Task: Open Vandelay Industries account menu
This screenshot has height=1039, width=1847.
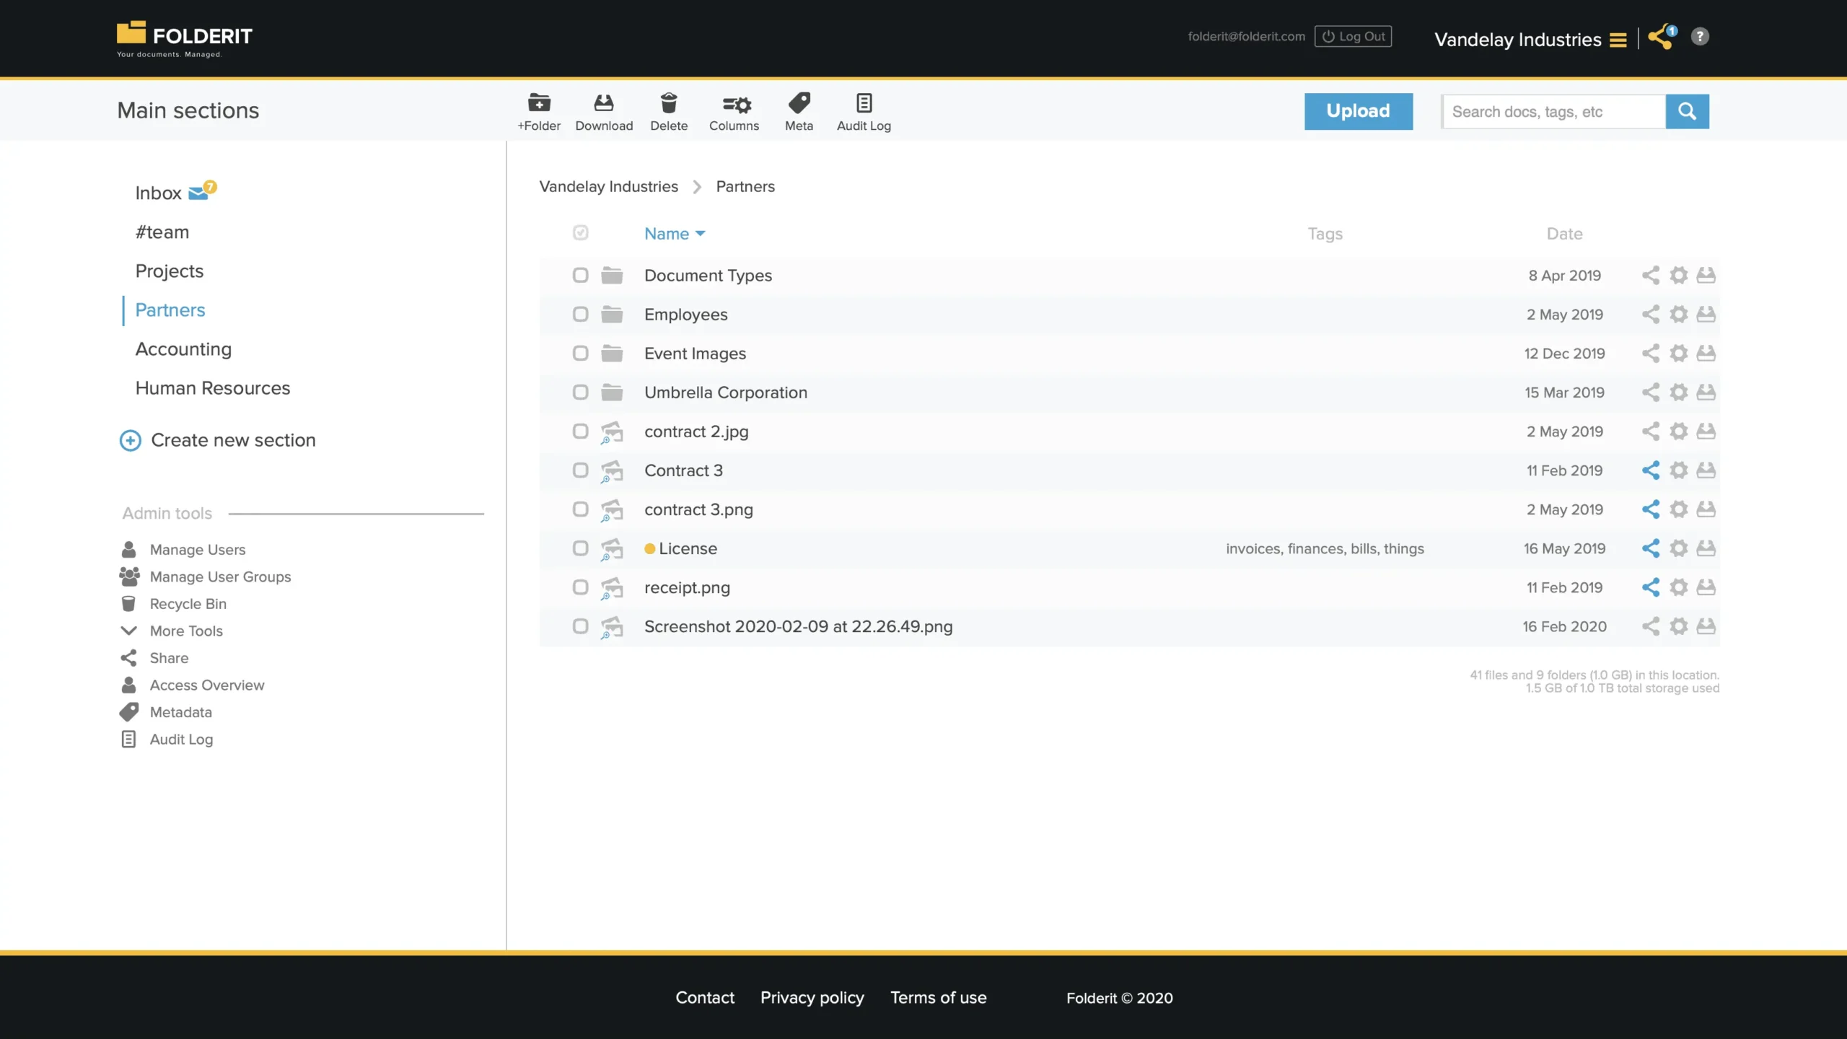Action: tap(1618, 40)
